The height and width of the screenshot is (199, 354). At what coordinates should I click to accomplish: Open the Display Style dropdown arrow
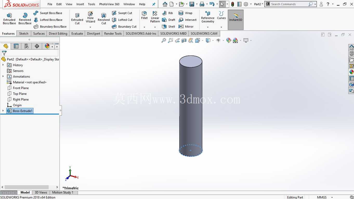(x=213, y=40)
